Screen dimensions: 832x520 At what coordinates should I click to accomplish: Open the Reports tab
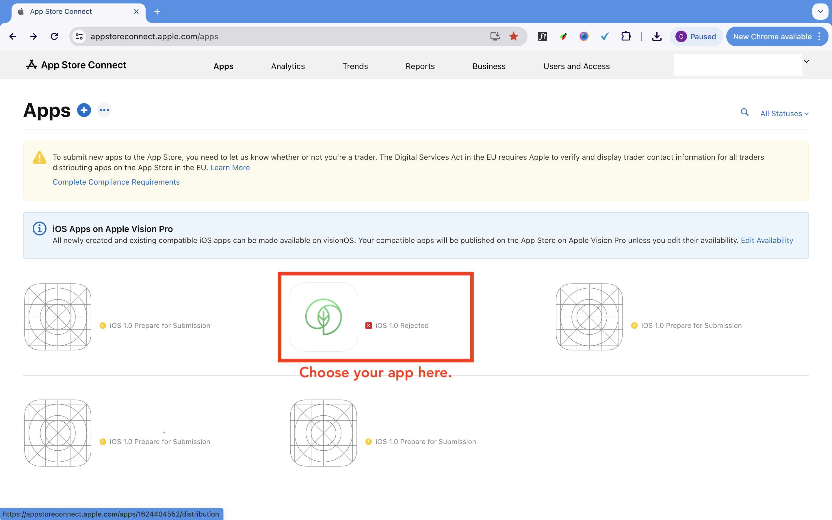click(420, 66)
